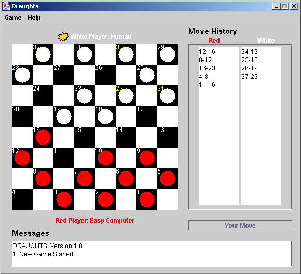Screen dimensions: 301x274
Task: Click the Your Move status button
Action: pyautogui.click(x=240, y=225)
